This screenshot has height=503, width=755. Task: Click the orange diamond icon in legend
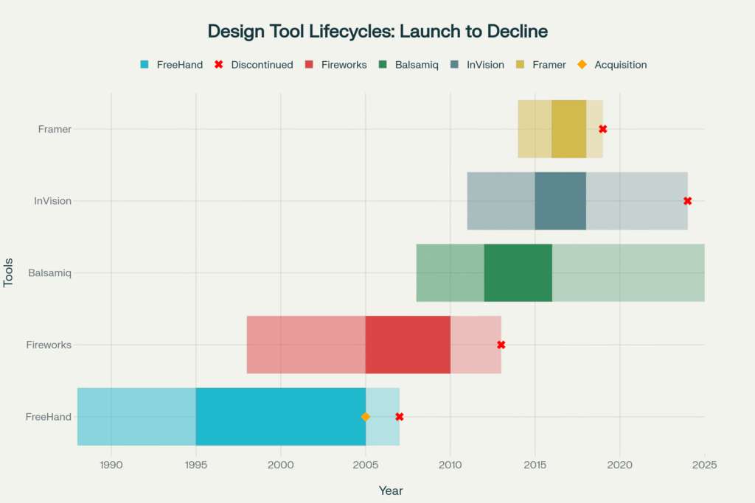(582, 65)
